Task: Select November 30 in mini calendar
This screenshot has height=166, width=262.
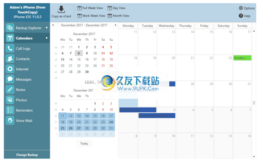Action: click(87, 72)
